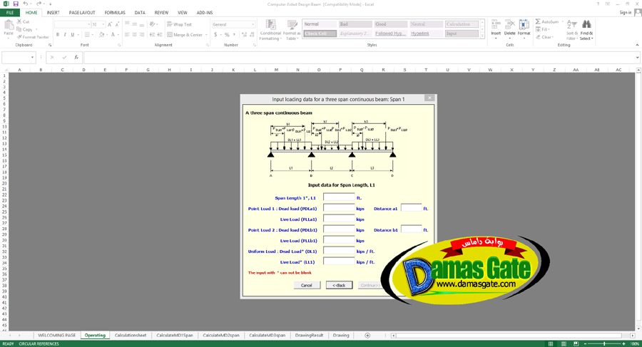Open the DrawingResult sheet tab
Screen dimensions: 642x347
point(309,335)
